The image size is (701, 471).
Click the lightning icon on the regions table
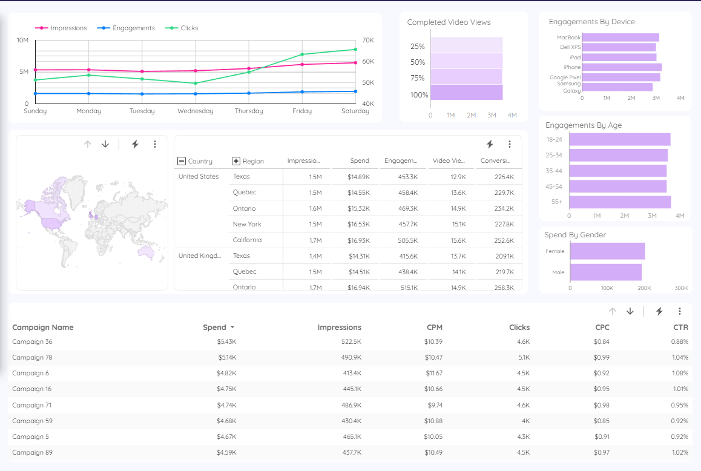(x=491, y=143)
